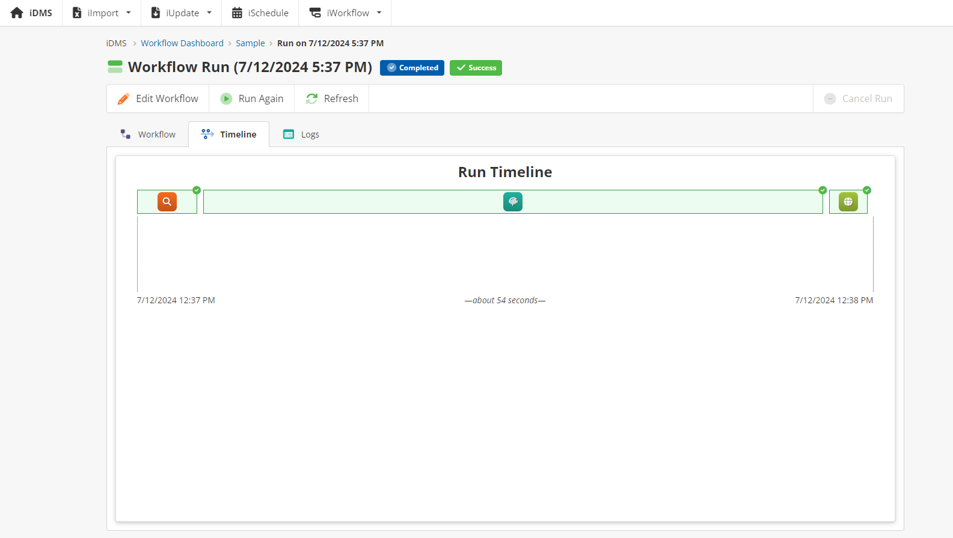The height and width of the screenshot is (538, 953).
Task: Click the long middle timeline step bar
Action: (361, 202)
